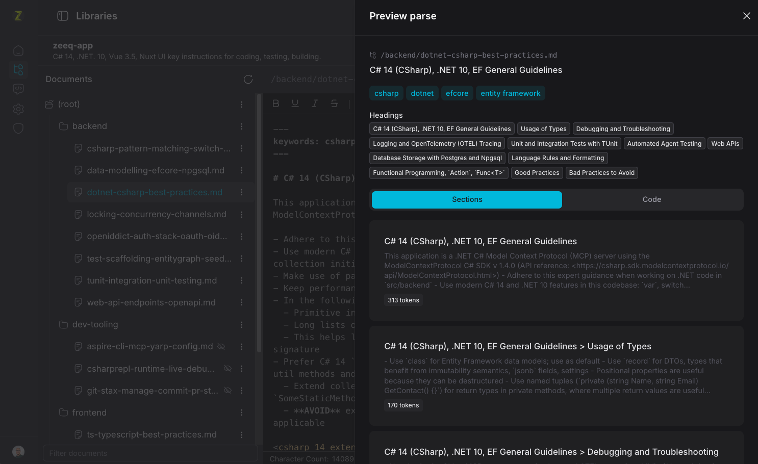
Task: Open tunit-integration-unit-testing.md document
Action: coord(152,280)
